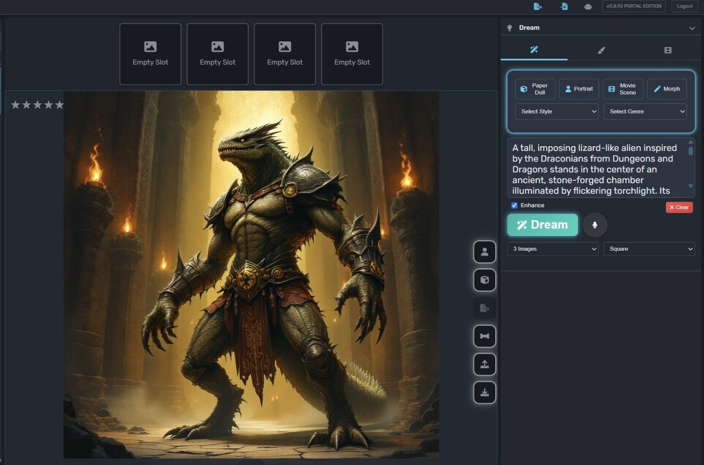Open the robot assistant icon in the top bar
704x465 pixels.
(588, 6)
